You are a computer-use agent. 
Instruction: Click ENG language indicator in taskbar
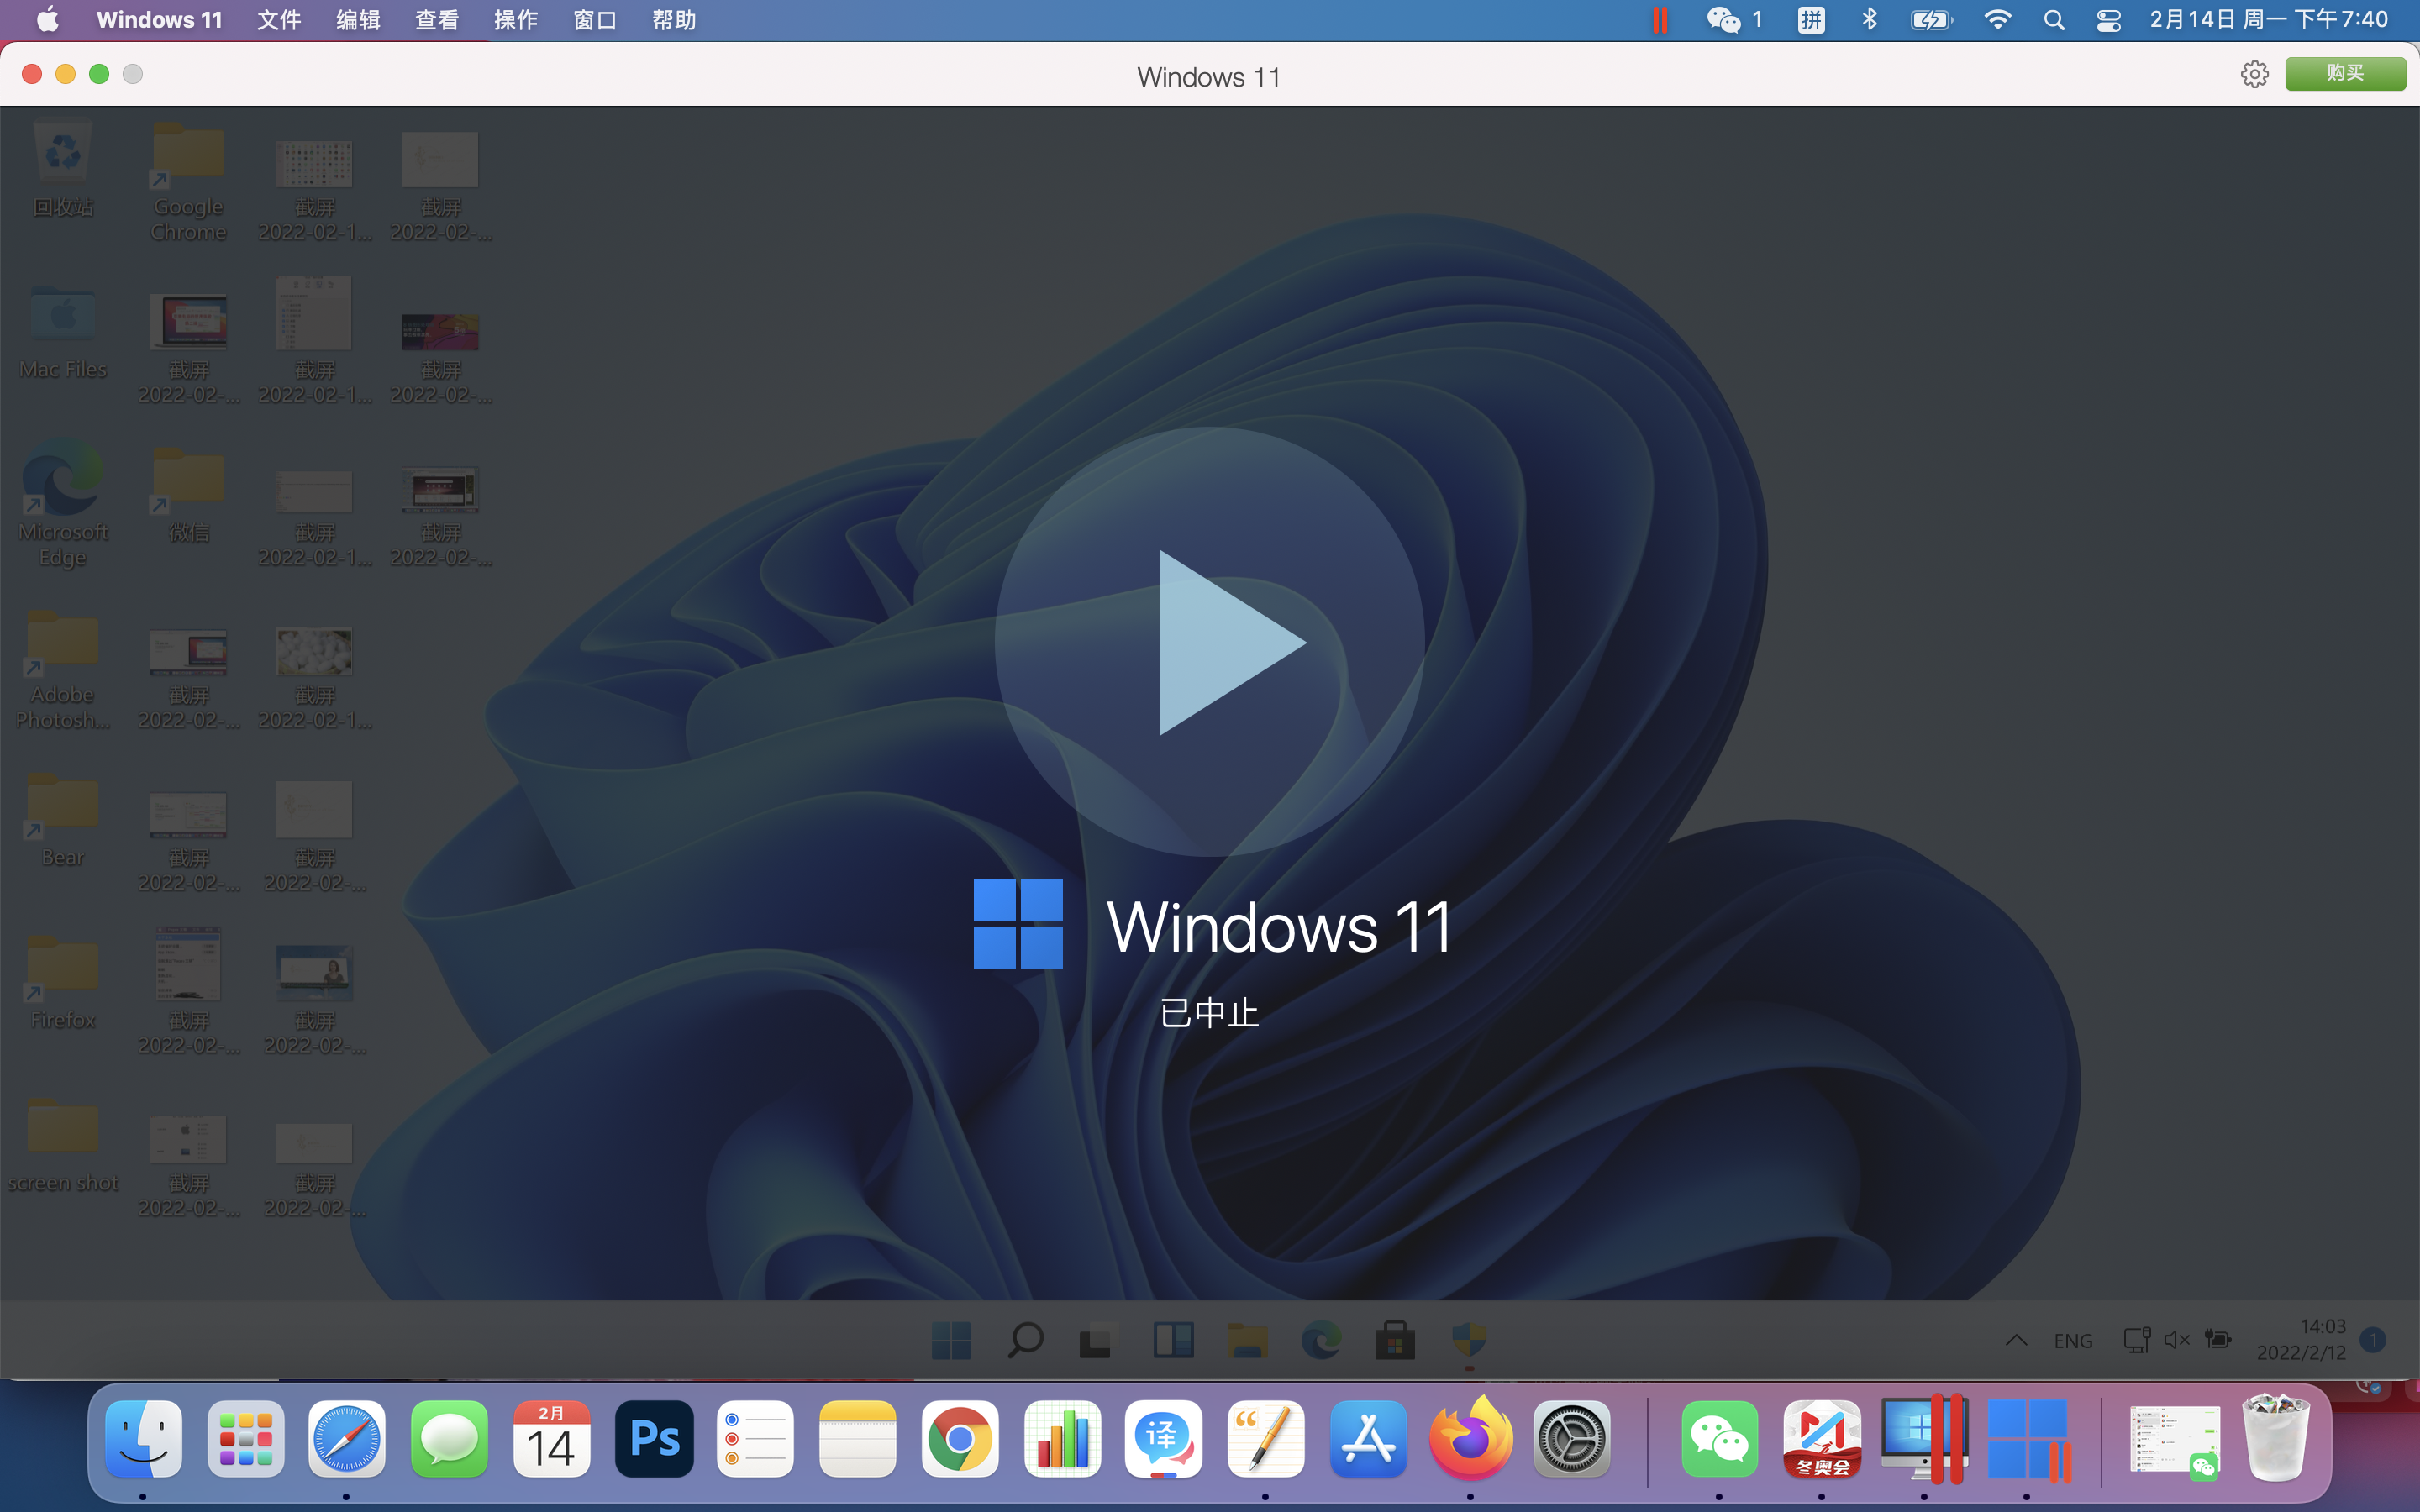(2073, 1340)
